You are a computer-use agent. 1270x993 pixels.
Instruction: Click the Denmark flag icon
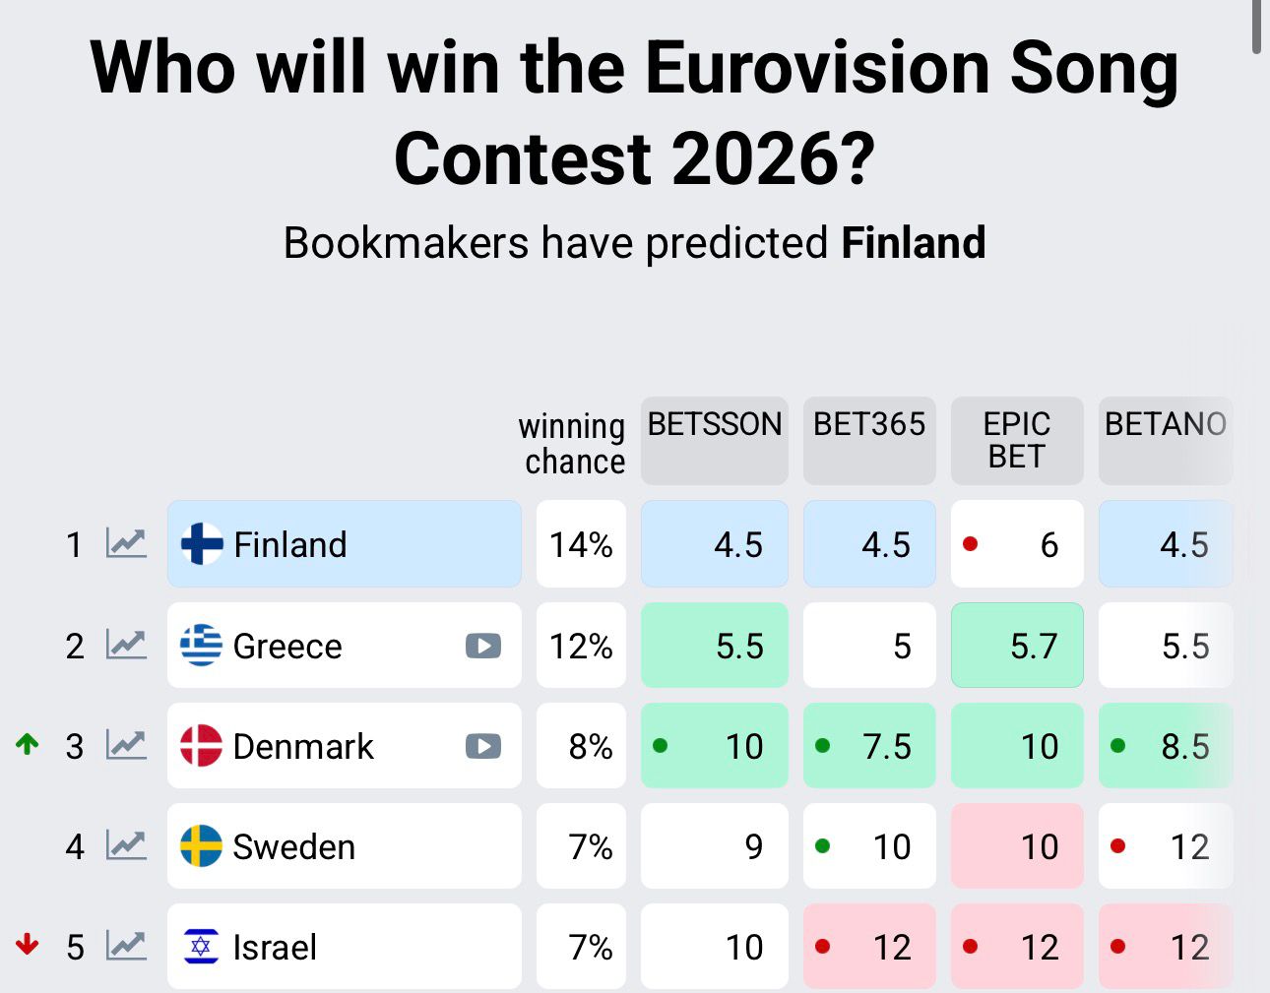(201, 746)
